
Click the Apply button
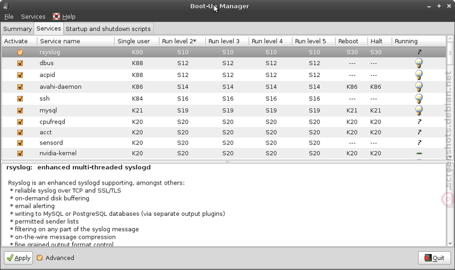19,258
